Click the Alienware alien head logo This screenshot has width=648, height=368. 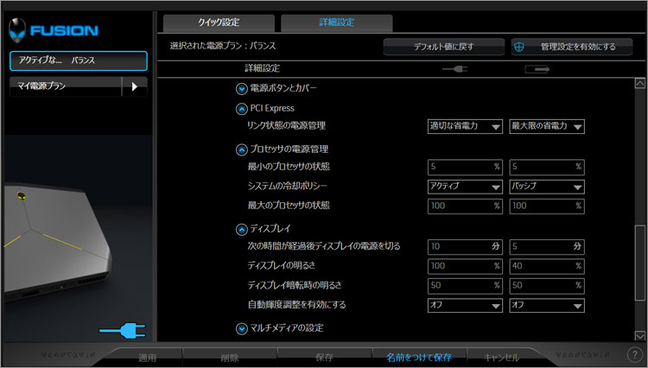17,29
